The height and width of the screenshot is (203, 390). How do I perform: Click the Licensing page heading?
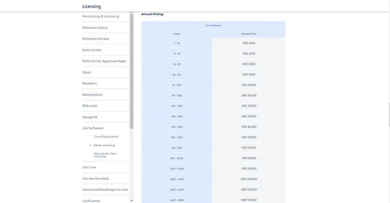[x=92, y=6]
